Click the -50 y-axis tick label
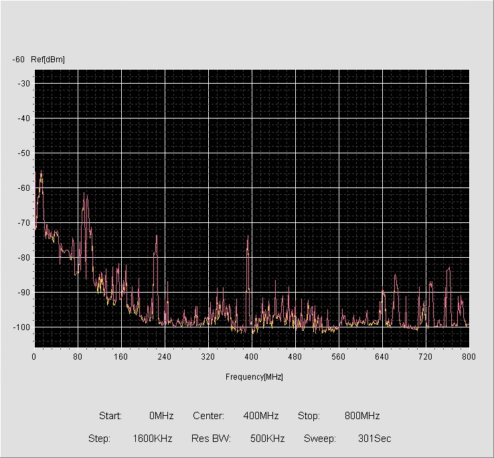Viewport: 494px width, 458px height. coord(23,153)
